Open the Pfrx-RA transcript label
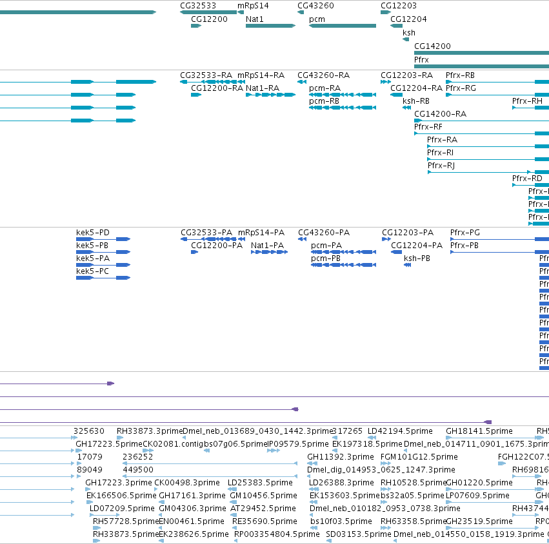The image size is (549, 544). coord(442,140)
